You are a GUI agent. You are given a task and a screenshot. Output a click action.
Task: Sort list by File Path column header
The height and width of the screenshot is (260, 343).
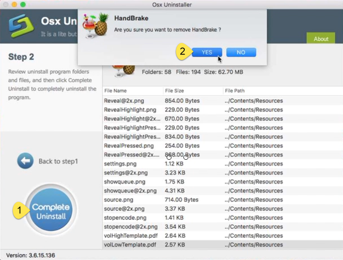point(235,91)
